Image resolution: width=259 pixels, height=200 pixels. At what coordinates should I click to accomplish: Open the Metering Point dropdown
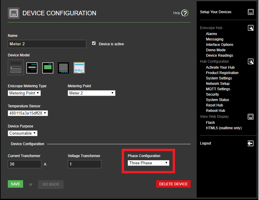click(91, 93)
